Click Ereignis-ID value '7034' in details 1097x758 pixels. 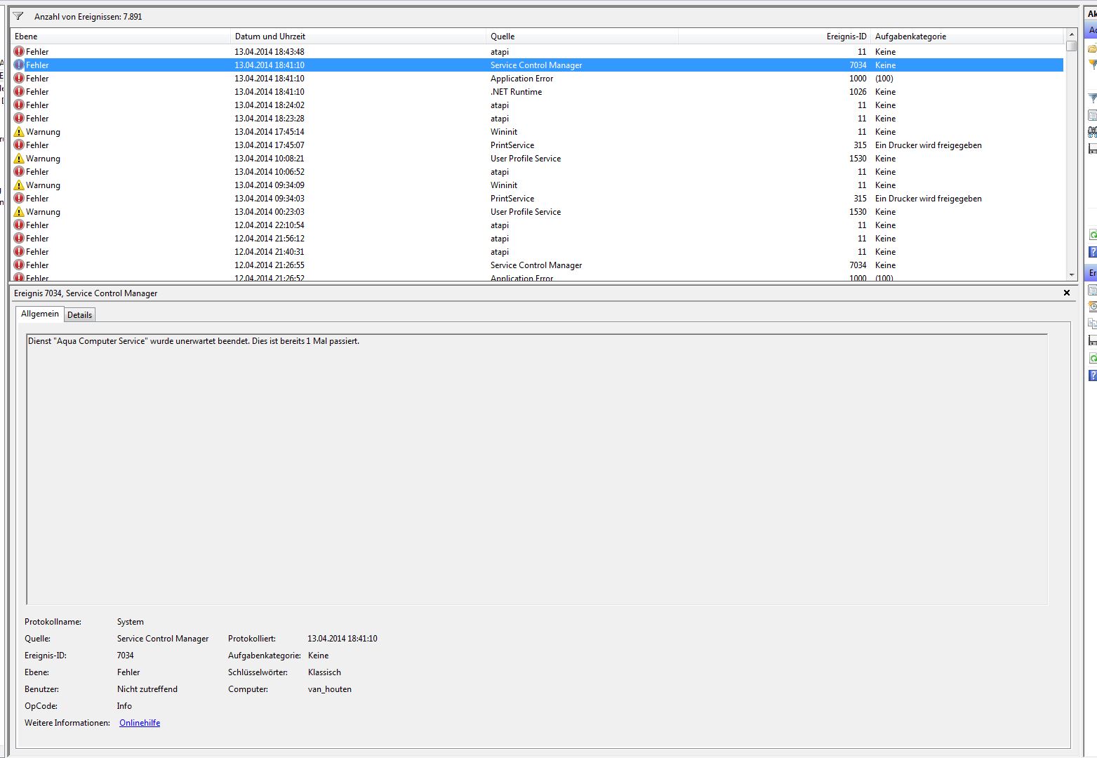click(x=125, y=656)
